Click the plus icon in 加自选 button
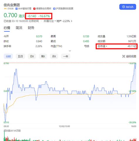The width and height of the screenshot is (139, 141). [123, 7]
